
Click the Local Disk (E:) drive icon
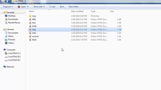[x=6, y=60]
